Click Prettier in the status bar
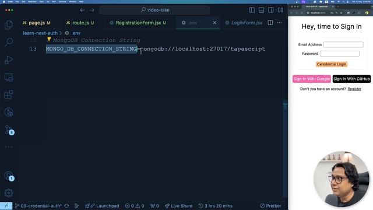 270,206
